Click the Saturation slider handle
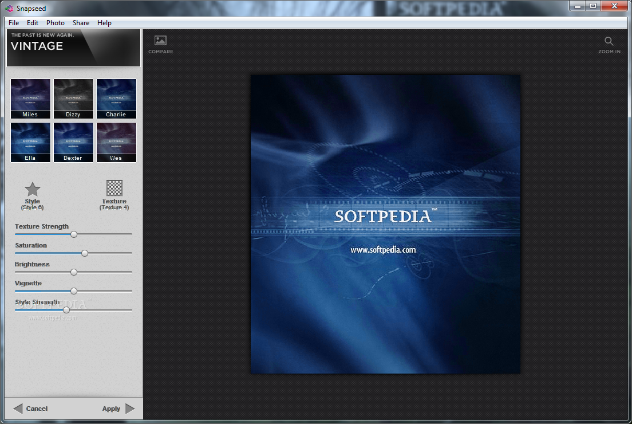The width and height of the screenshot is (632, 424). (85, 253)
